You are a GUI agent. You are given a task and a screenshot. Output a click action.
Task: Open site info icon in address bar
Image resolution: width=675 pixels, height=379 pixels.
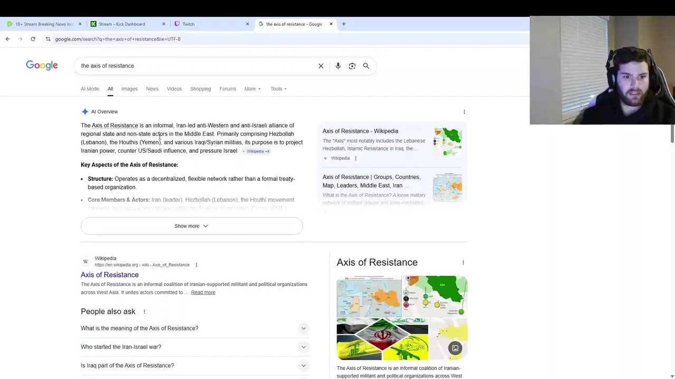point(48,39)
